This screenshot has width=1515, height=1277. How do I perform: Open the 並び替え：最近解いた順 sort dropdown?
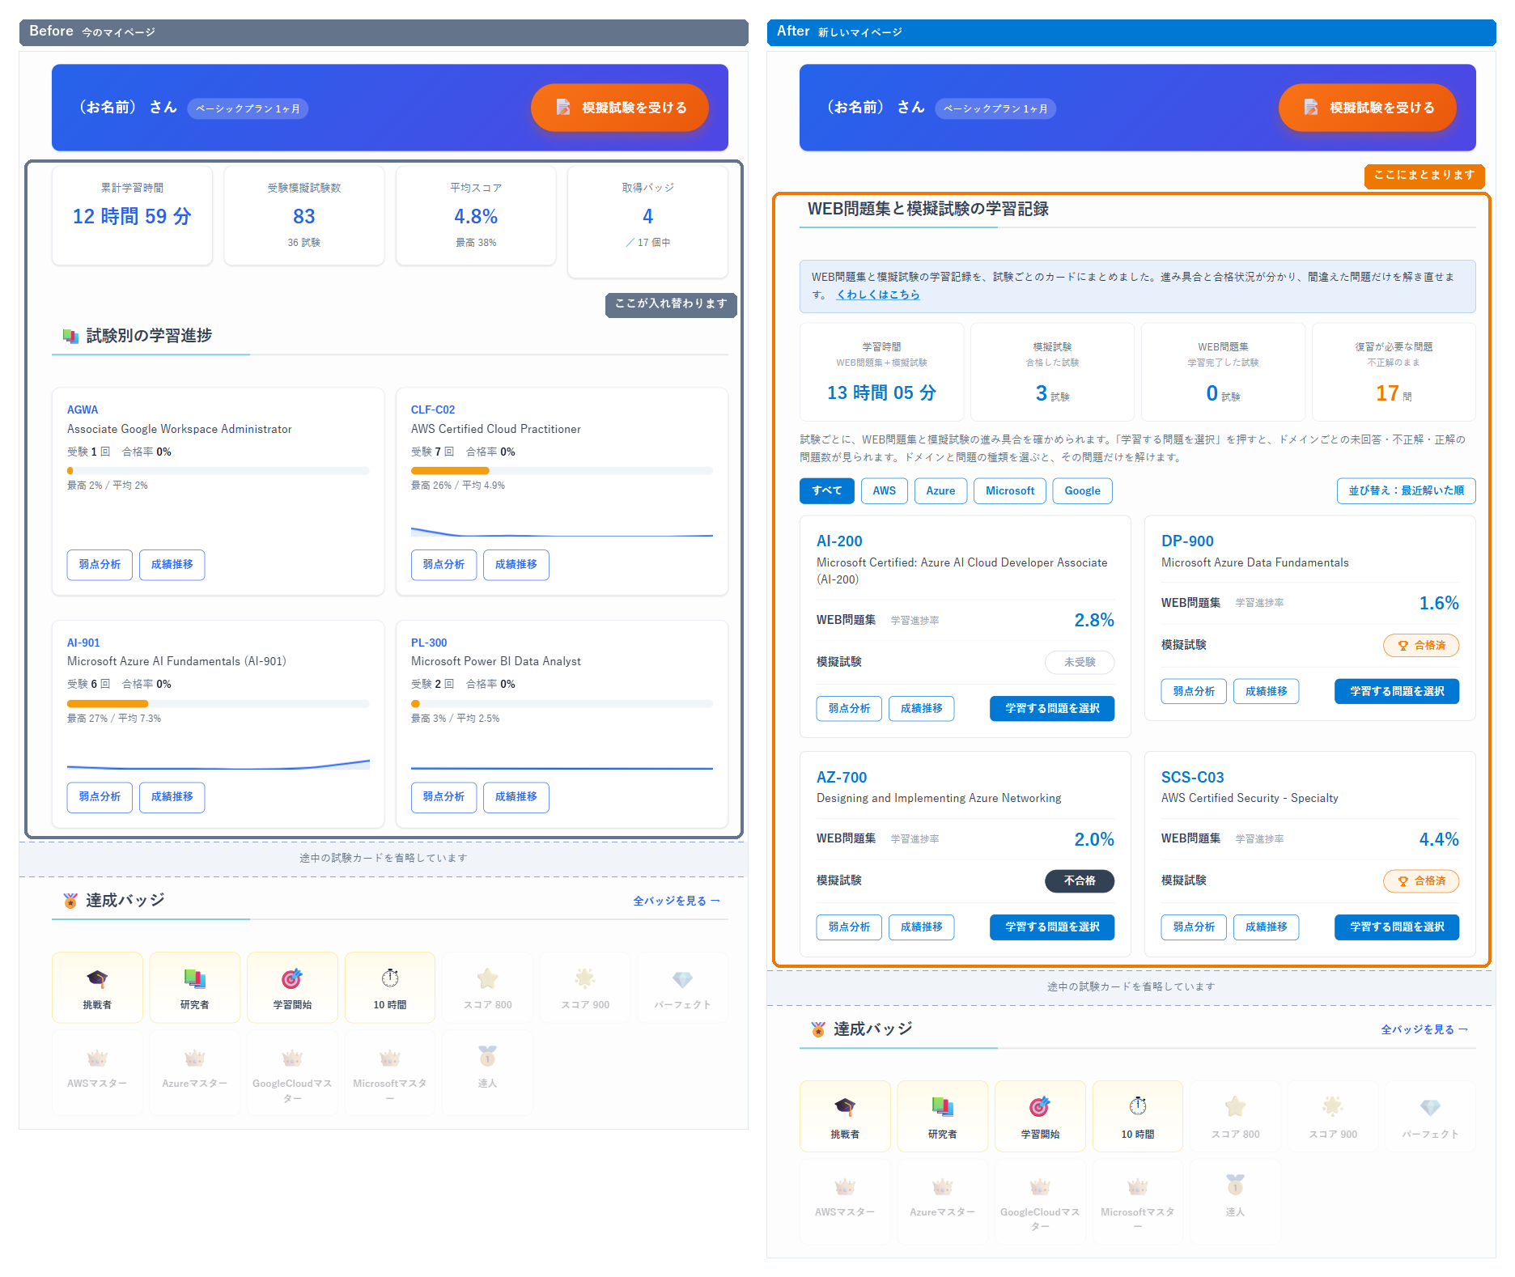(1407, 490)
